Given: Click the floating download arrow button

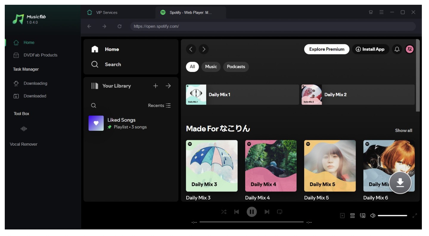Looking at the screenshot, I should point(400,183).
